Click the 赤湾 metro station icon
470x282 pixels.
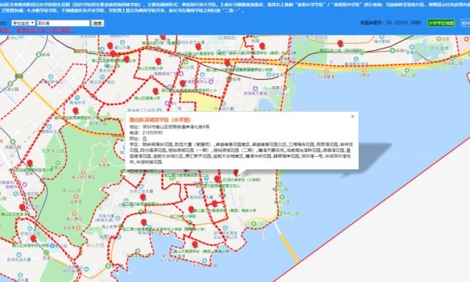pos(46,253)
